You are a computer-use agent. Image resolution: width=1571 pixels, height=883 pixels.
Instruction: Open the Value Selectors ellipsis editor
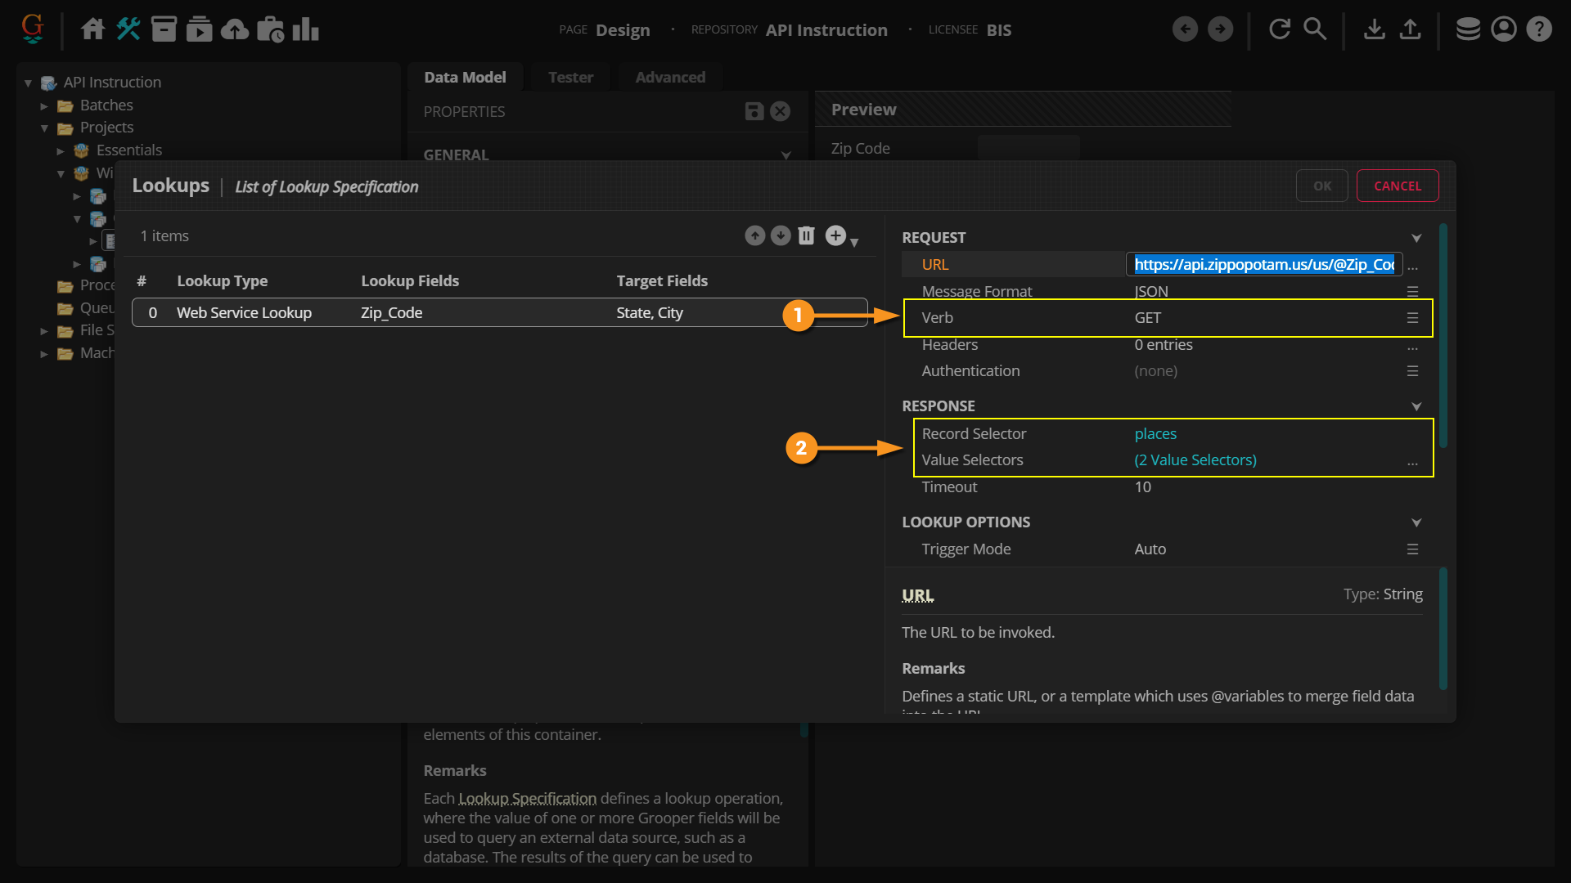(1412, 461)
